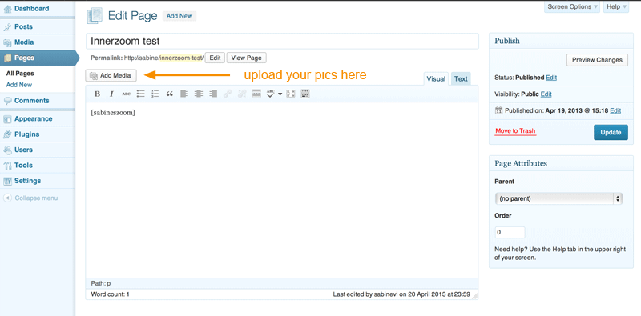Screen dimensions: 641x316
Task: Edit the Status Published setting
Action: [551, 78]
